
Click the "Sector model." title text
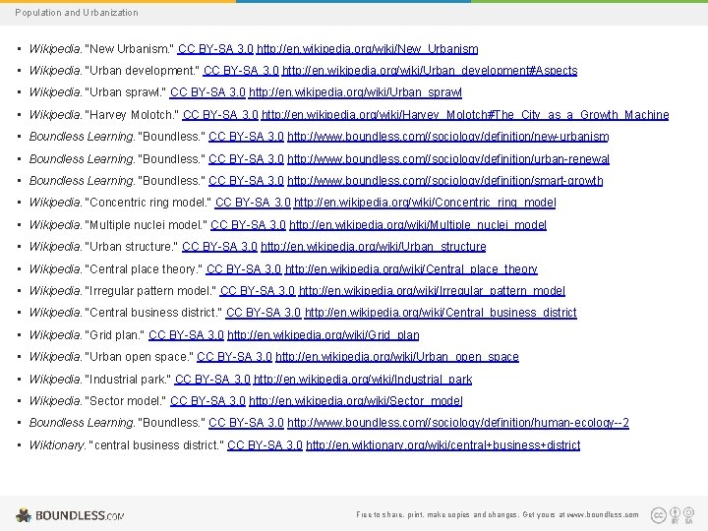126,401
